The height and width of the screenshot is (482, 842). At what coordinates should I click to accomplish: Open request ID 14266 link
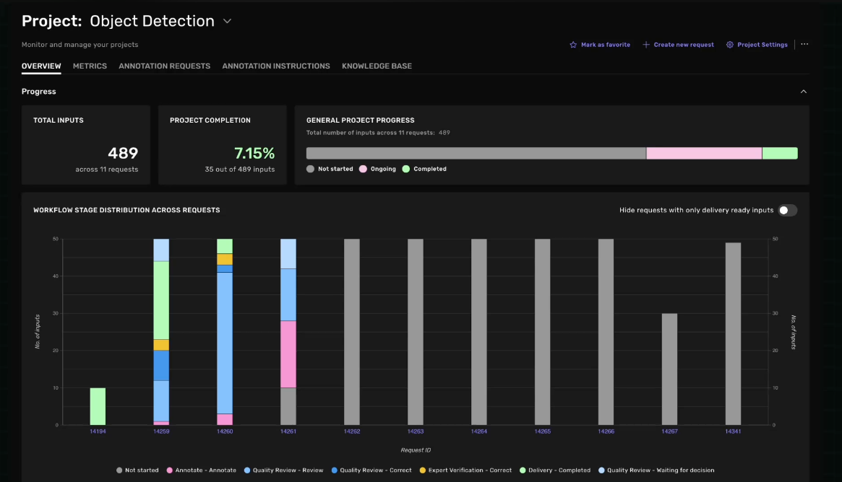606,431
